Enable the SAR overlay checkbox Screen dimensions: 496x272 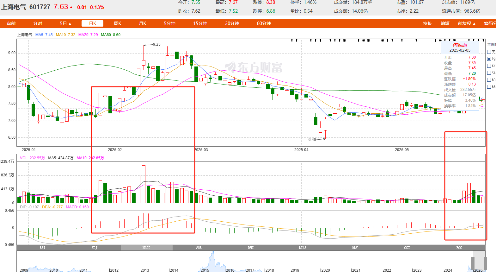(x=489, y=73)
